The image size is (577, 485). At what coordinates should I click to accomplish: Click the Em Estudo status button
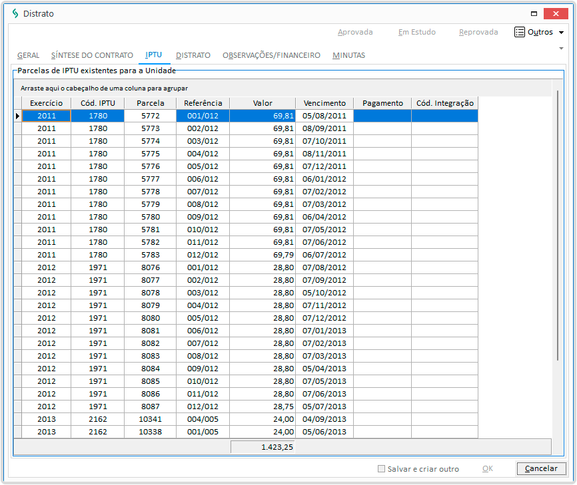tap(416, 32)
